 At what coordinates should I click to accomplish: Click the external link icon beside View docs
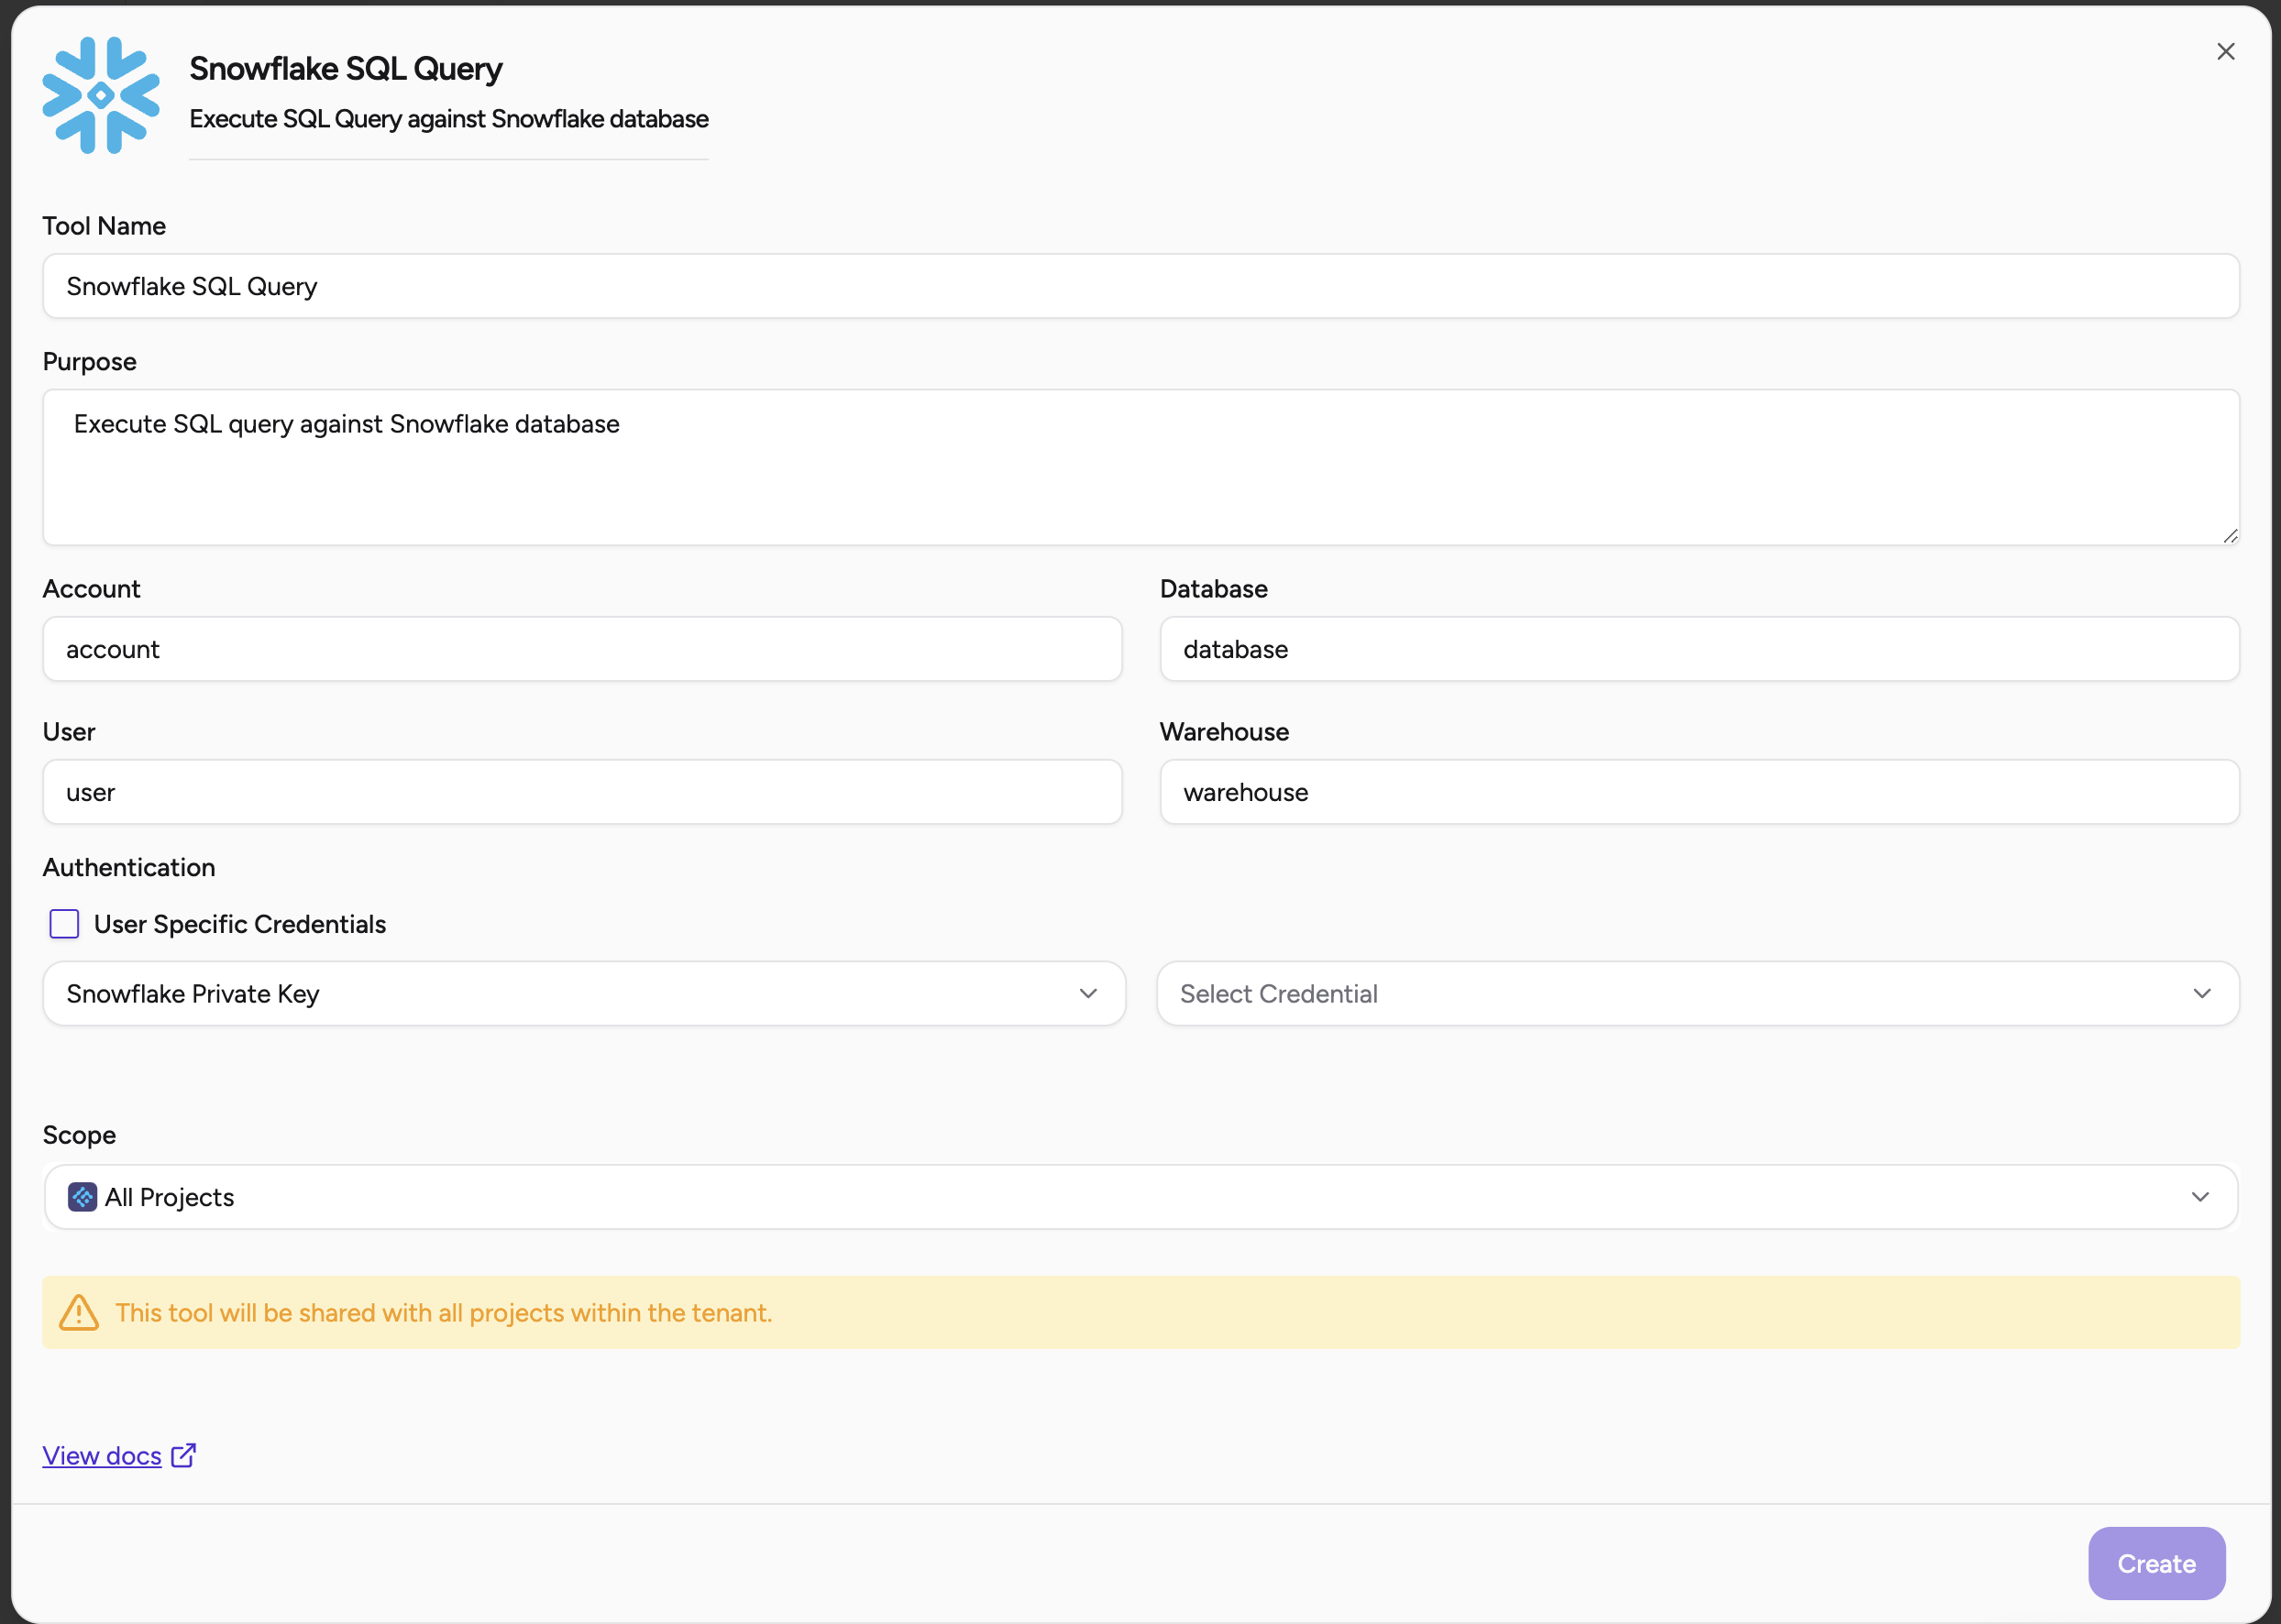click(x=183, y=1455)
